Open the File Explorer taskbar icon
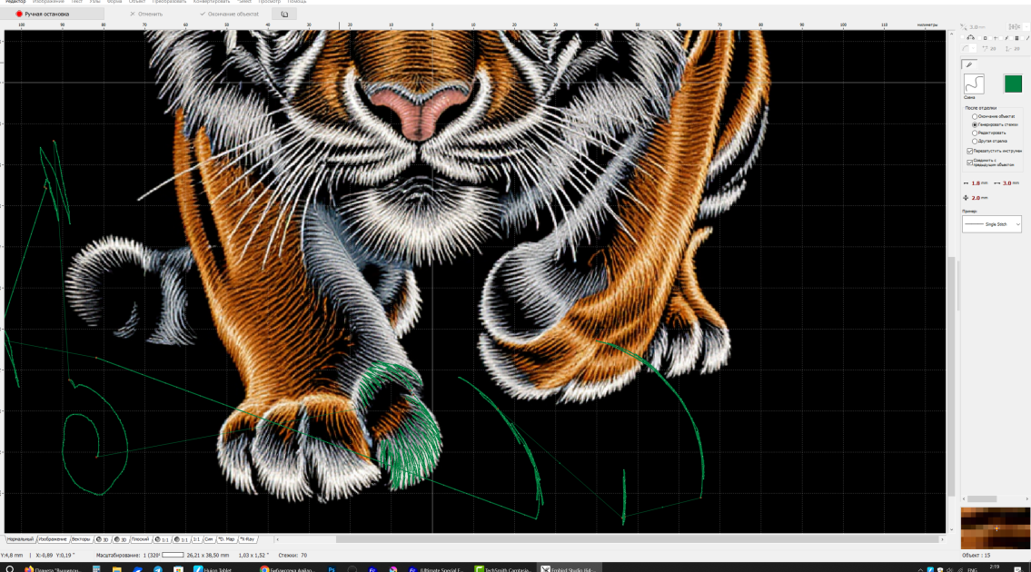The image size is (1031, 572). coord(116,568)
